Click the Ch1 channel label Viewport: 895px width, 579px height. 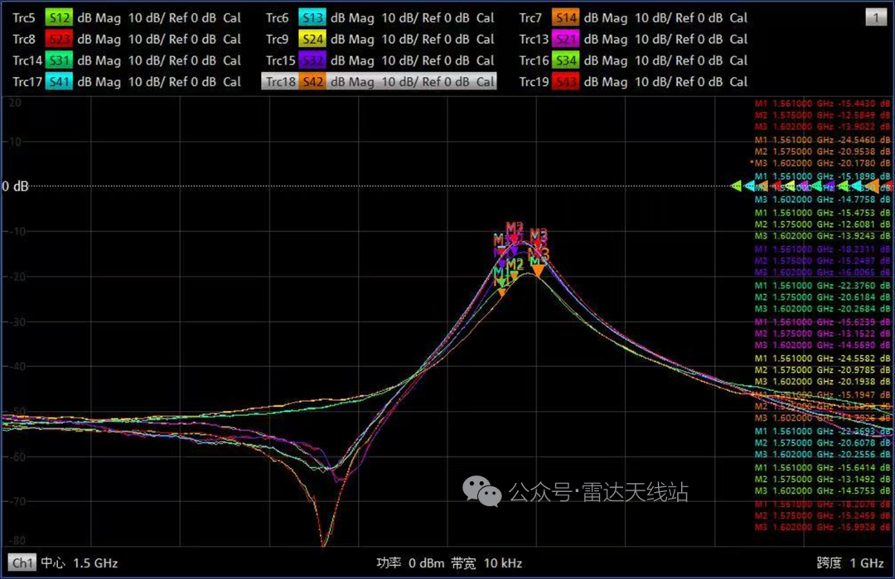[22, 563]
